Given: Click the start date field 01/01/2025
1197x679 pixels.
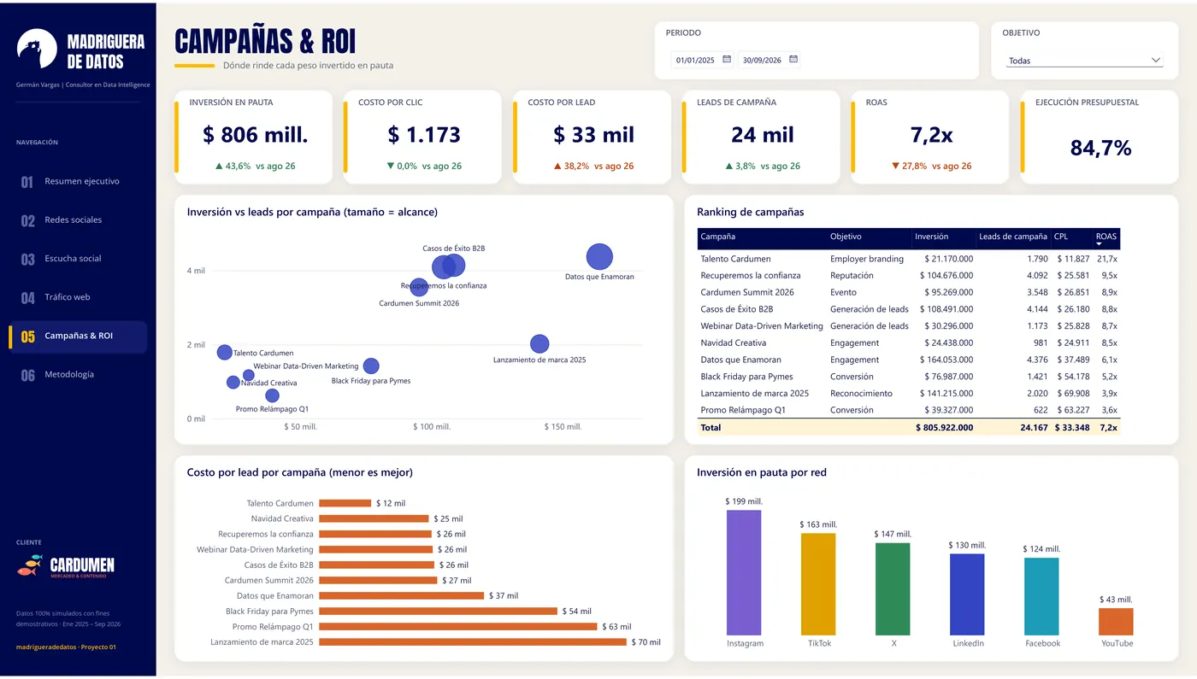Looking at the screenshot, I should coord(693,61).
